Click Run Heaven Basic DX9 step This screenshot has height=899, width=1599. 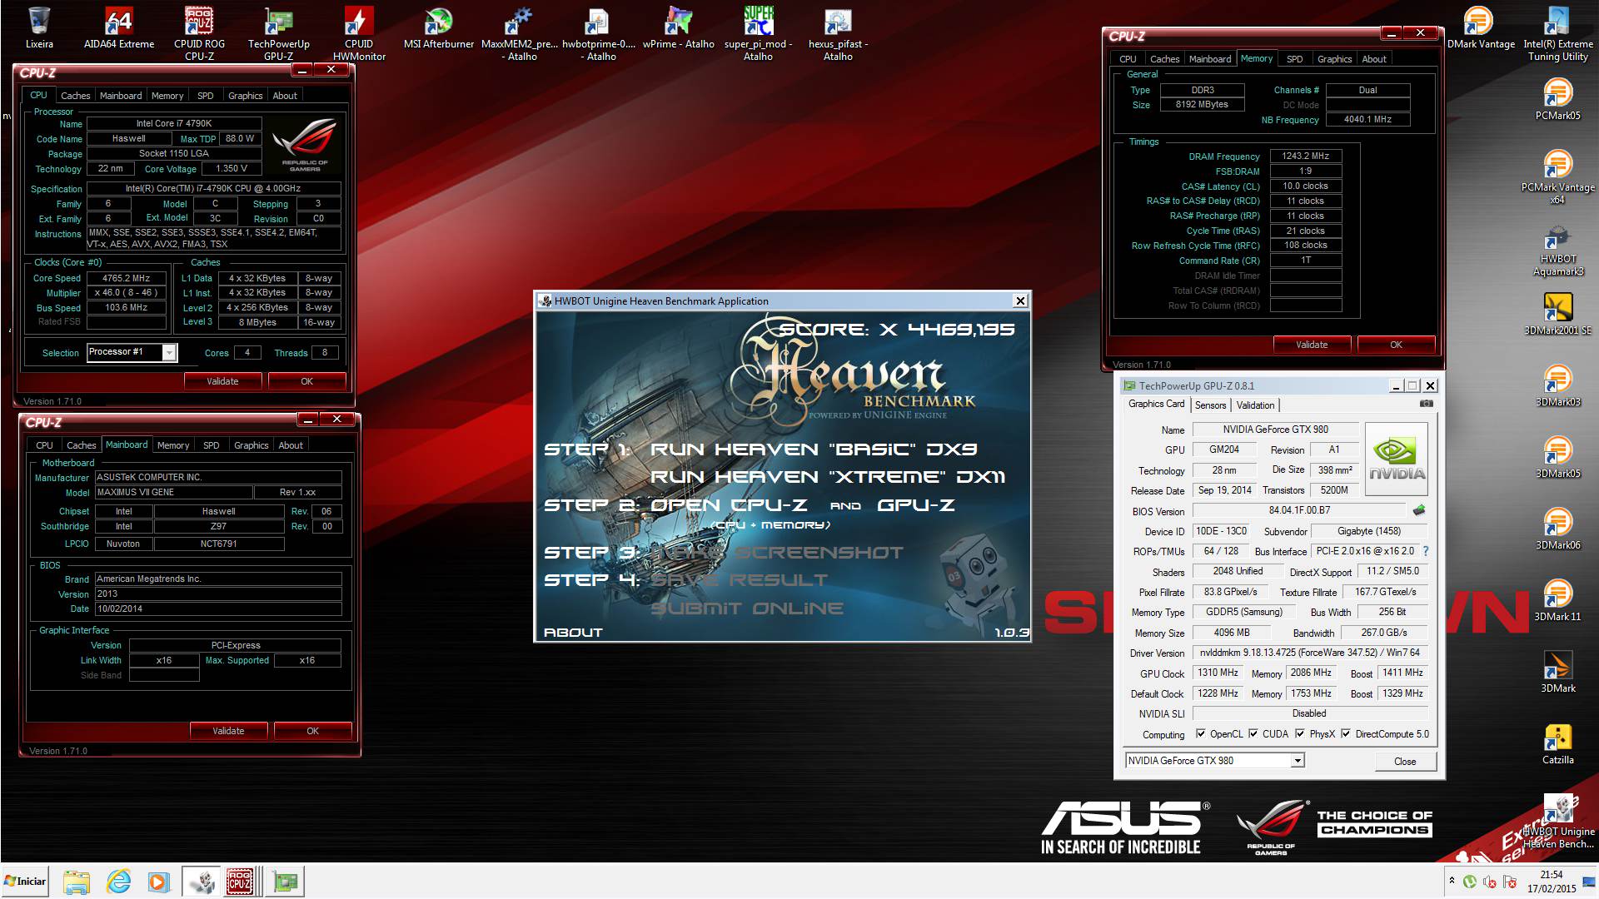[814, 449]
